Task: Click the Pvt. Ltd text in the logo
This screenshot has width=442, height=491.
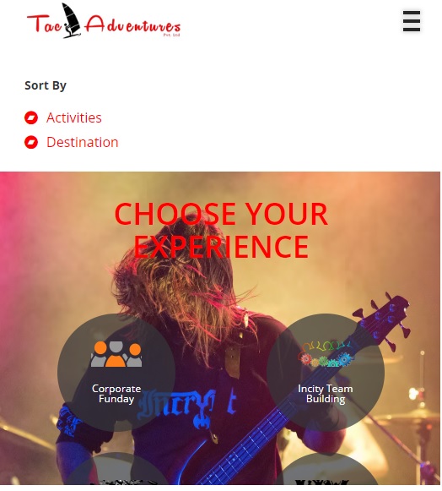Action: tap(171, 35)
